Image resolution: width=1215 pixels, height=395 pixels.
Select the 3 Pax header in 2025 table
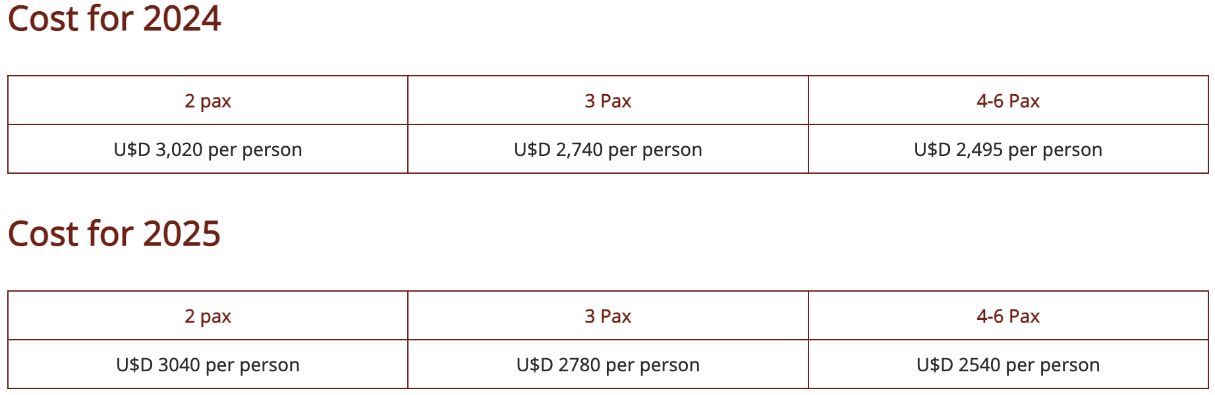[607, 316]
